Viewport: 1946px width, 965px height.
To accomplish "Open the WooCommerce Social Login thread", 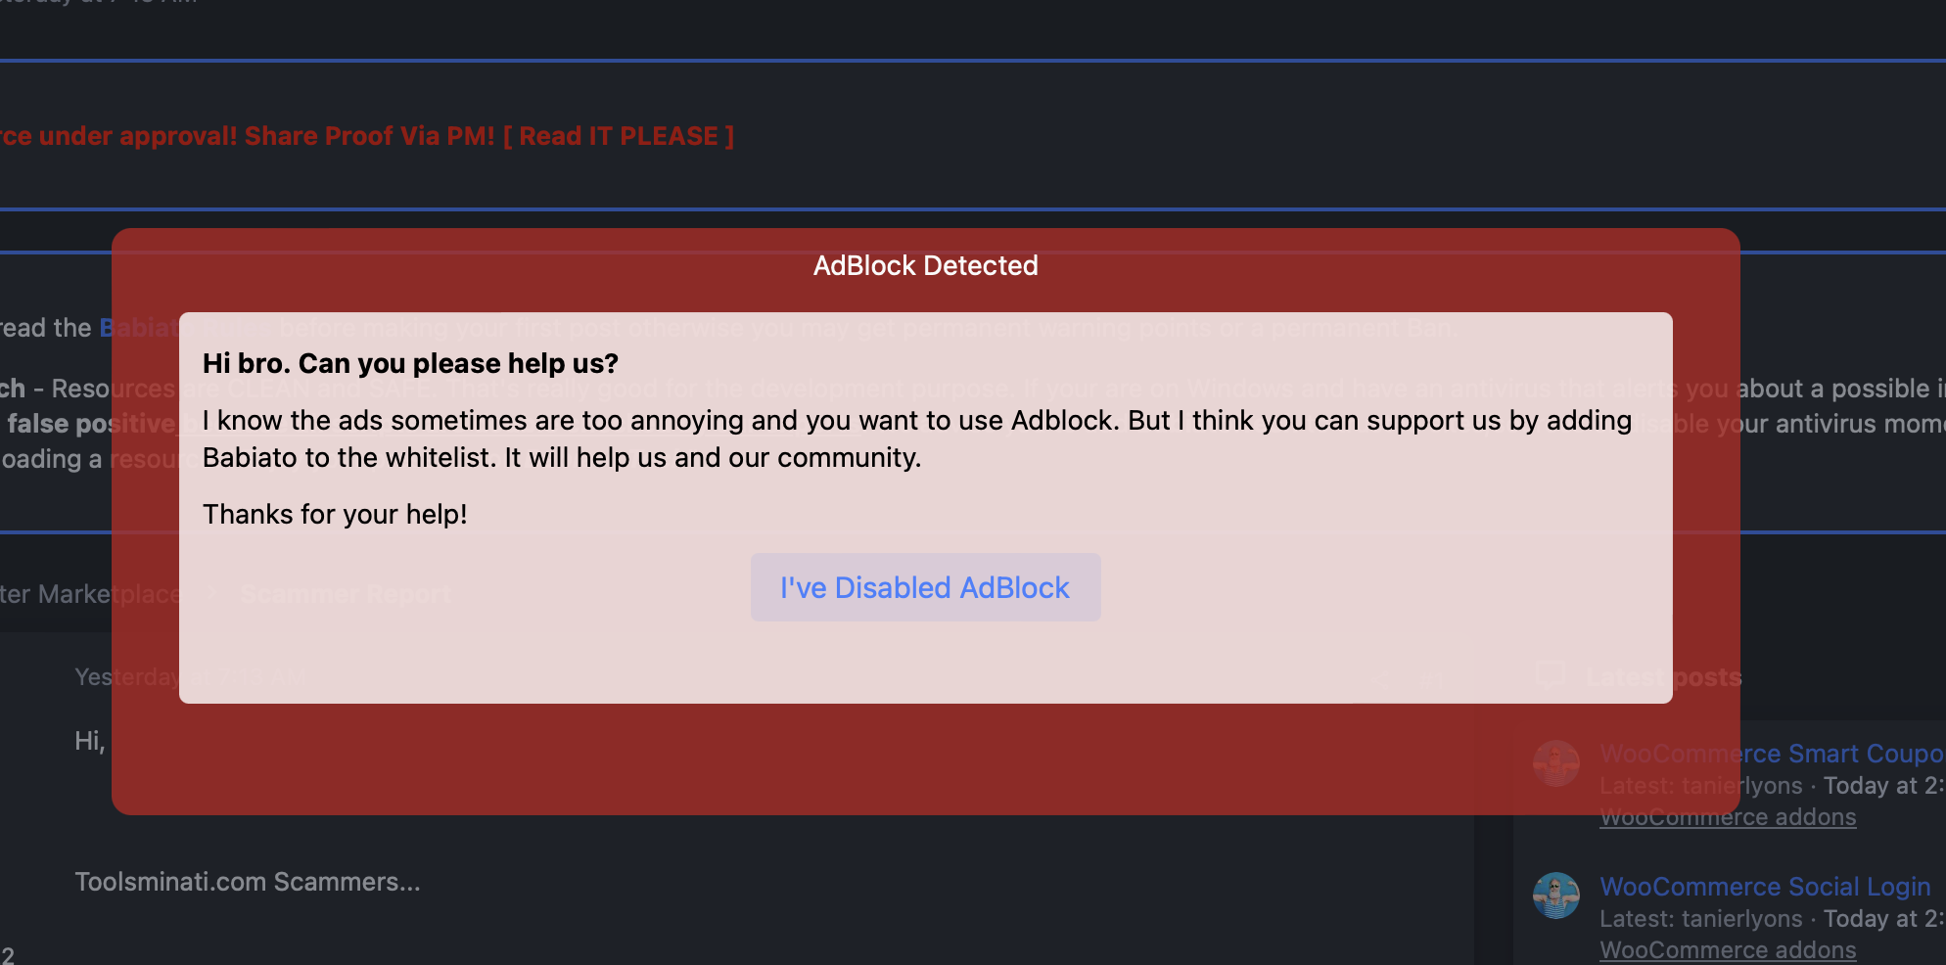I will tap(1765, 887).
